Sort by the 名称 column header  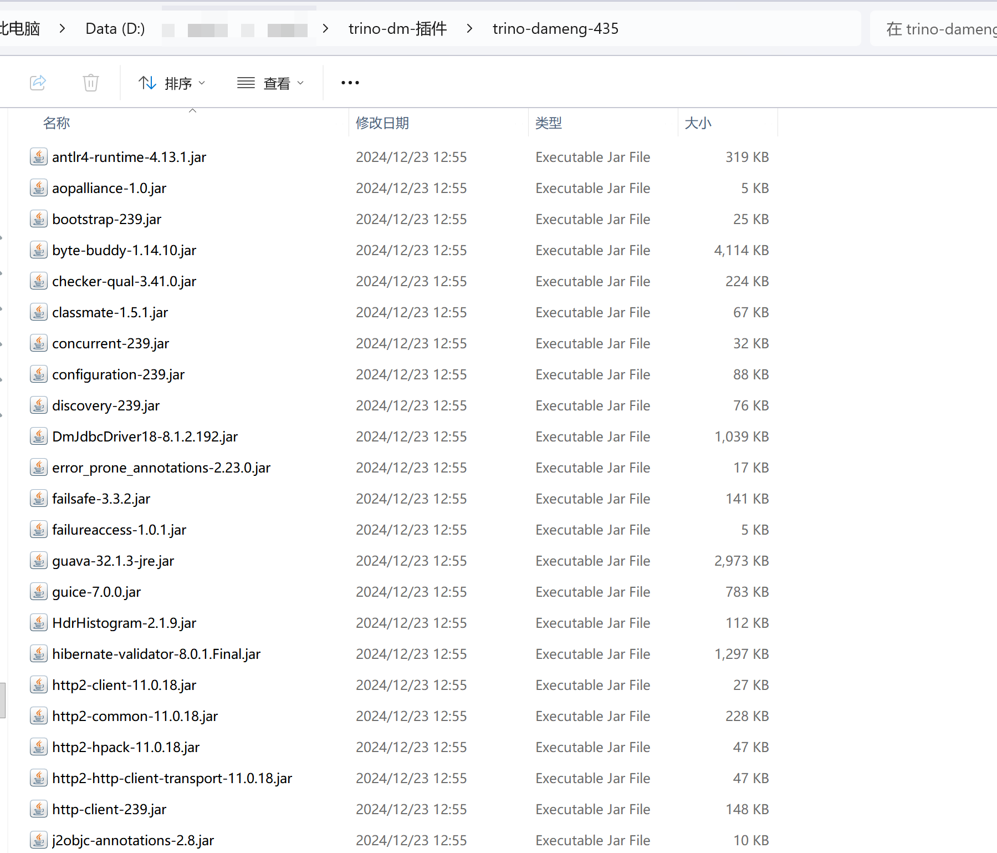point(57,123)
